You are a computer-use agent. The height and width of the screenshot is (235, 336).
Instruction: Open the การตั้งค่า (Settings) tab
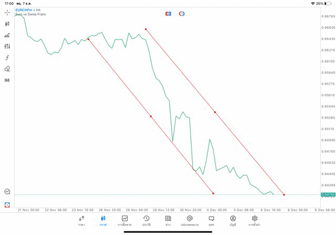coord(255,220)
